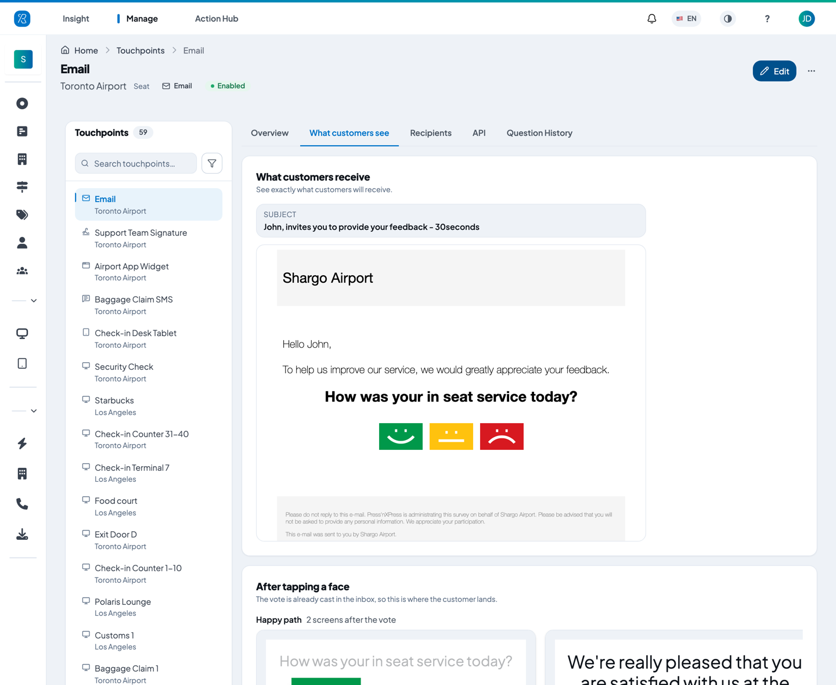Click the green S workspace tile
This screenshot has height=685, width=836.
click(23, 59)
